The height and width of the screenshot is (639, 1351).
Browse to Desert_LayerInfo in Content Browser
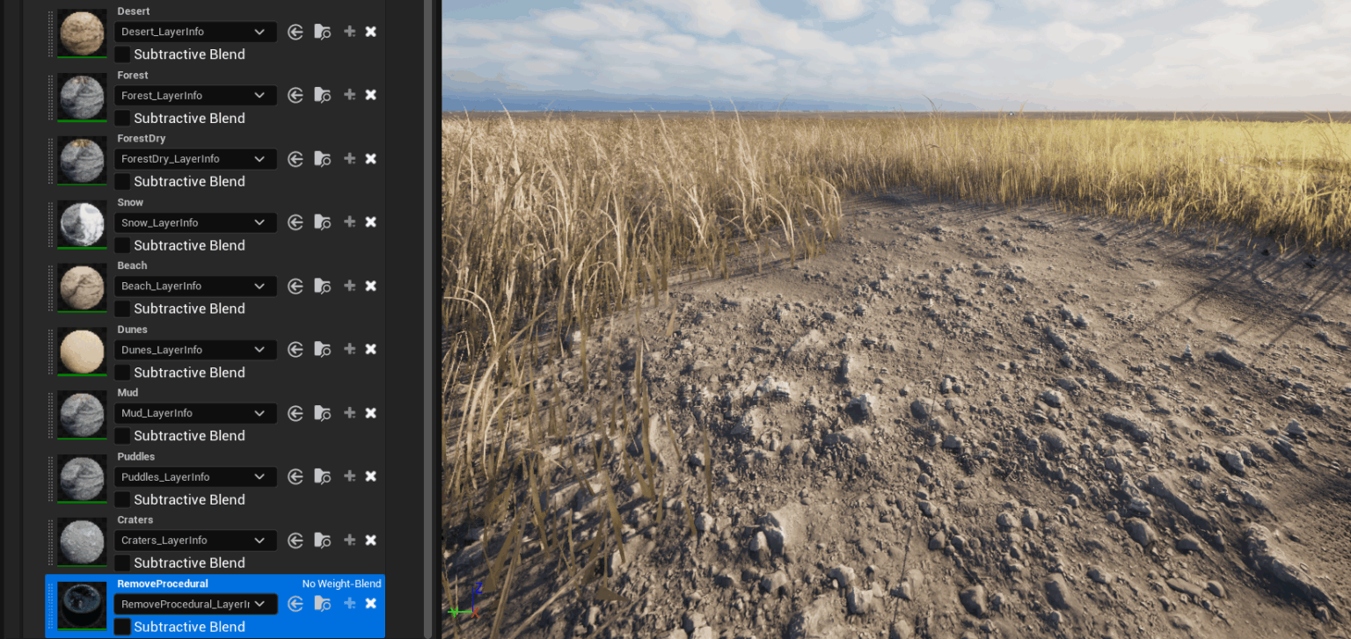pyautogui.click(x=322, y=32)
